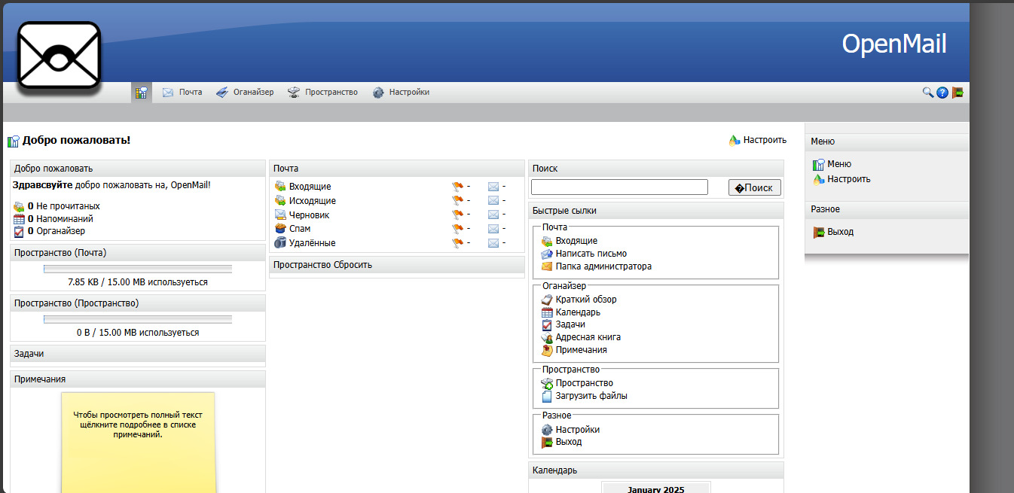Click the Пространство (Почта) usage progress bar
The width and height of the screenshot is (1014, 493).
pos(138,269)
